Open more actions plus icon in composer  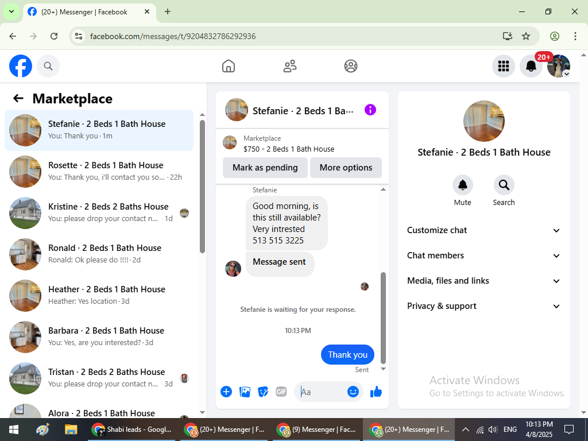[226, 392]
